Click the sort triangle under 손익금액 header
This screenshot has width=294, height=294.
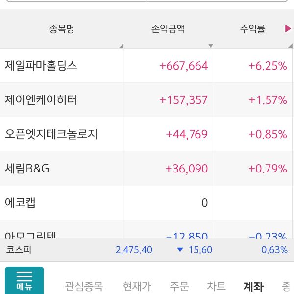pos(211,46)
